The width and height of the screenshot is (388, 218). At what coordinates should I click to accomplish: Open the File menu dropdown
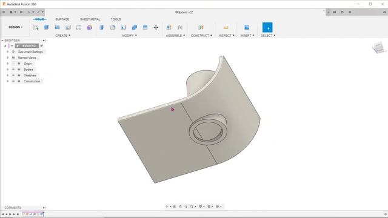click(x=13, y=12)
